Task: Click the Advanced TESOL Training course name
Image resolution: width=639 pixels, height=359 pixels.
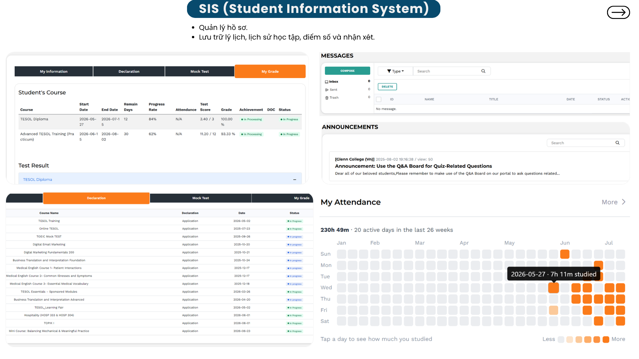Action: click(47, 137)
